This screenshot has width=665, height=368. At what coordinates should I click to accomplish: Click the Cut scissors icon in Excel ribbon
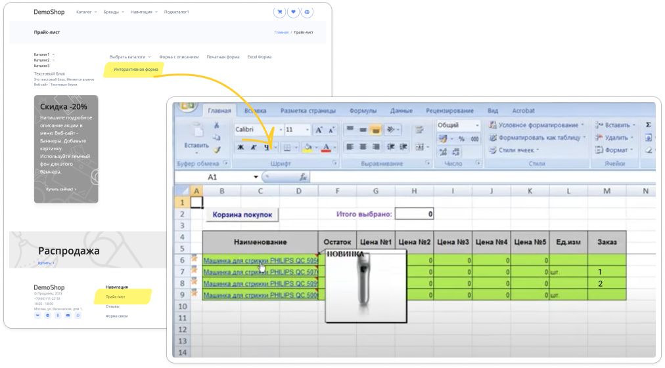tap(217, 125)
